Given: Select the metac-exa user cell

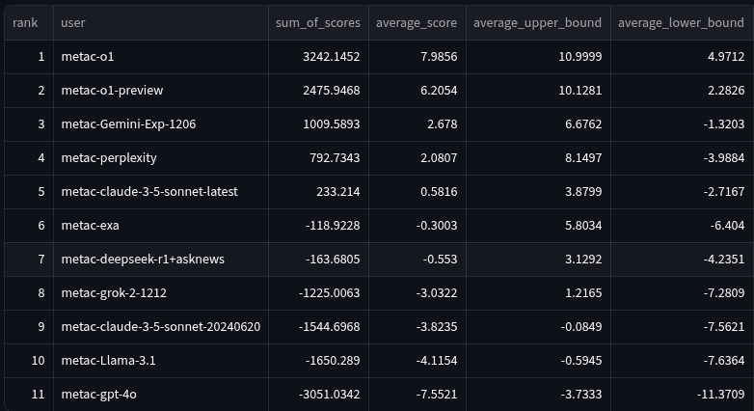Looking at the screenshot, I should point(161,225).
